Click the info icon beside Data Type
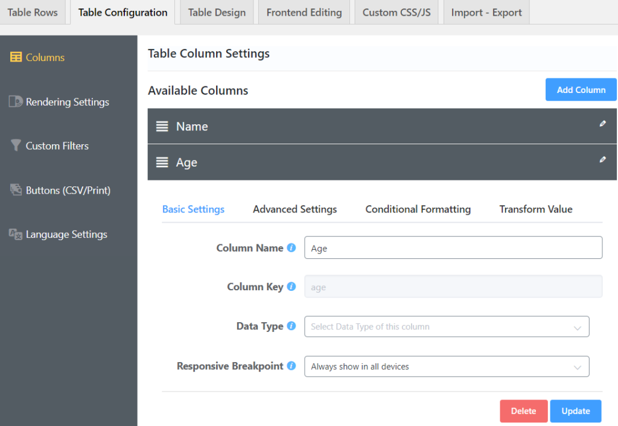The width and height of the screenshot is (618, 426). click(x=293, y=325)
